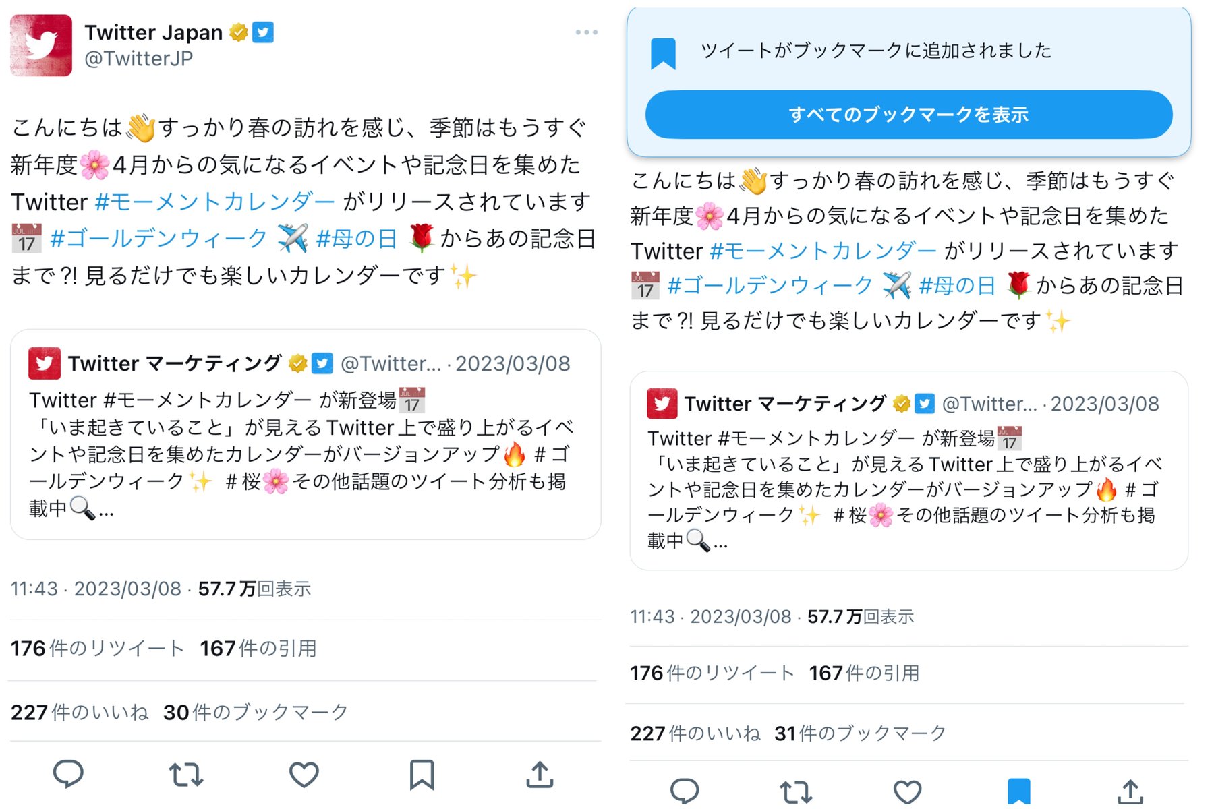Screen dimensions: 1214x809
Task: Open the #モーメントカレンダー hashtag link
Action: (x=213, y=202)
